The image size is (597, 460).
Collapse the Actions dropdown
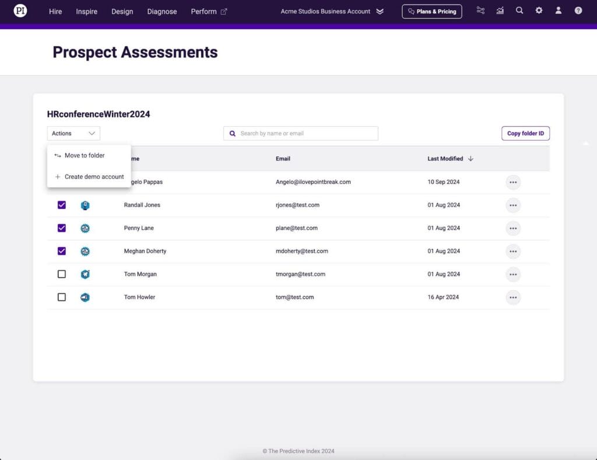tap(73, 134)
